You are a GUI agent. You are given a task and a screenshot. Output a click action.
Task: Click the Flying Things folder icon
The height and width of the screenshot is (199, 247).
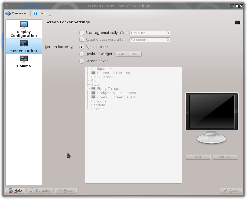click(93, 88)
